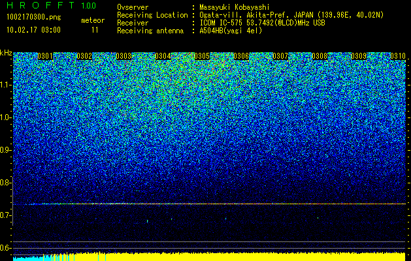Click the bright horizontal carrier line near 0.73 kHz
Image resolution: width=411 pixels, height=261 pixels.
[209, 204]
